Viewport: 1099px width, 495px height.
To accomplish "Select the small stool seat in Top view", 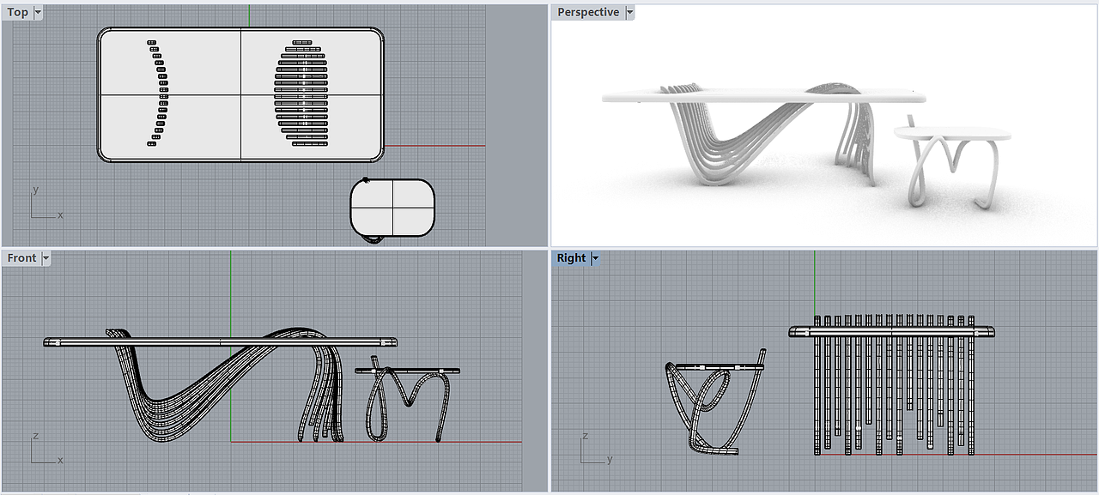I will [392, 207].
